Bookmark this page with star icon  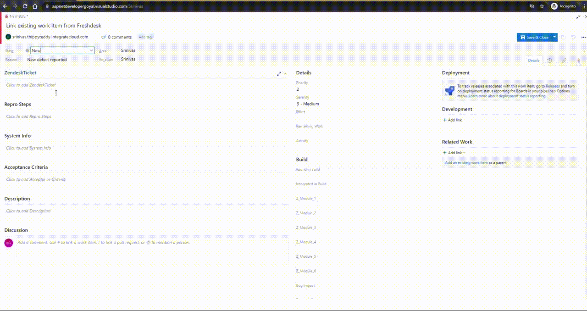542,6
